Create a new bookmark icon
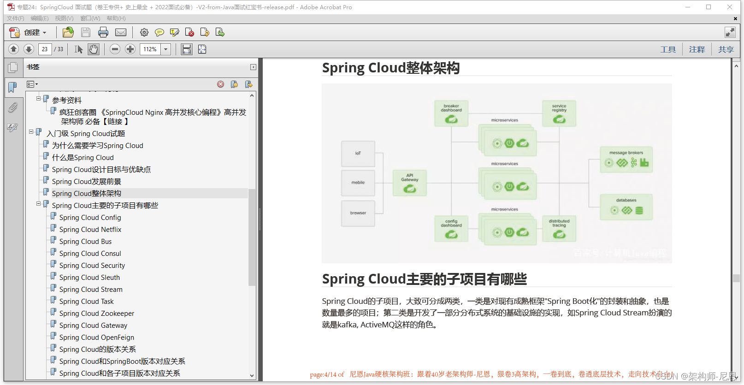 point(235,84)
